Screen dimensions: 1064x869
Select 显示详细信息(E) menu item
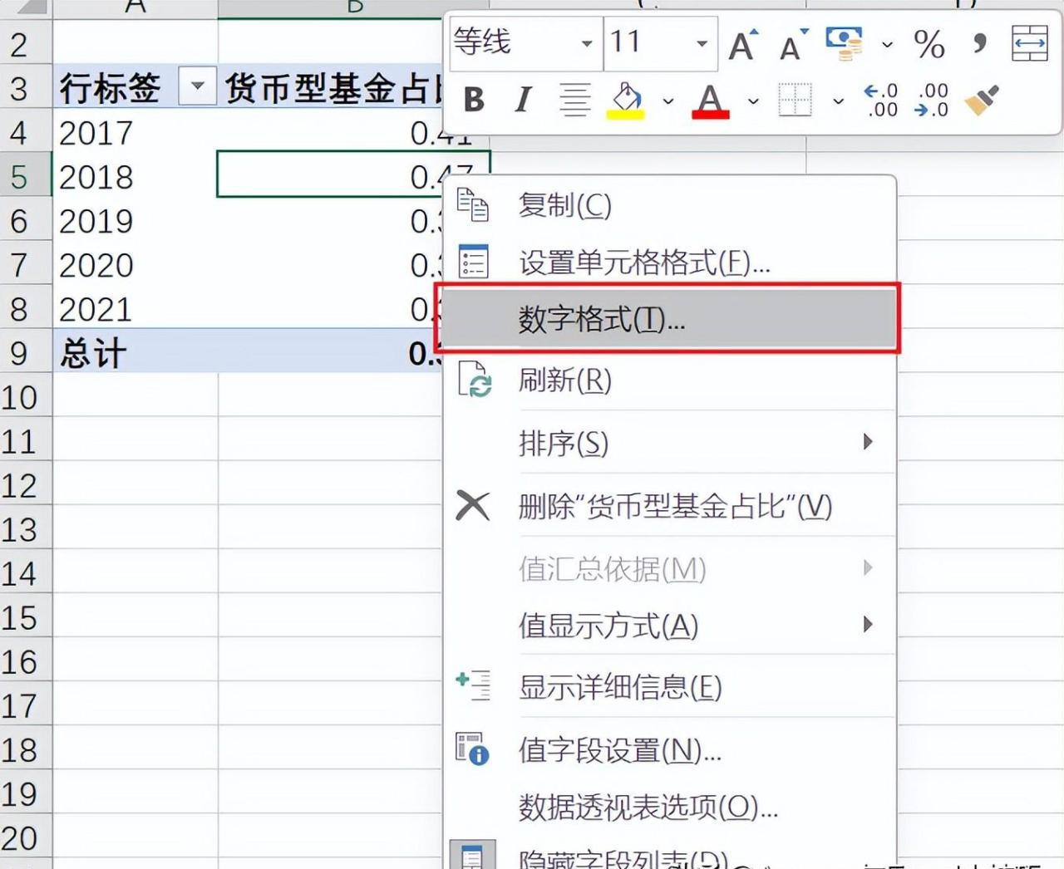click(670, 687)
